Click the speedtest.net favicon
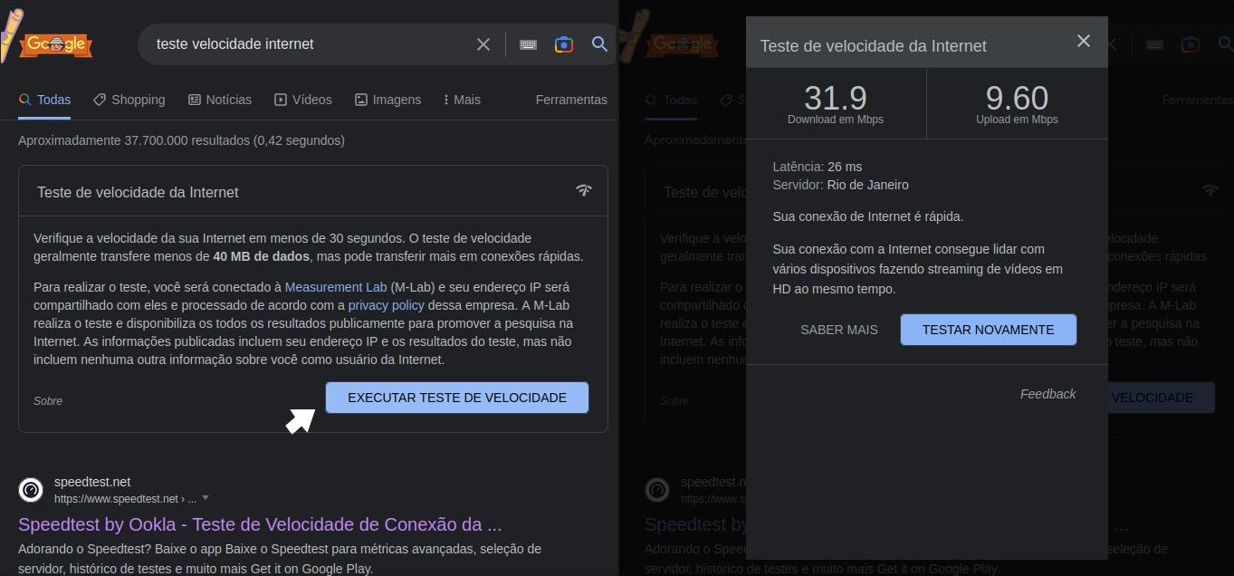This screenshot has height=576, width=1234. click(x=30, y=489)
